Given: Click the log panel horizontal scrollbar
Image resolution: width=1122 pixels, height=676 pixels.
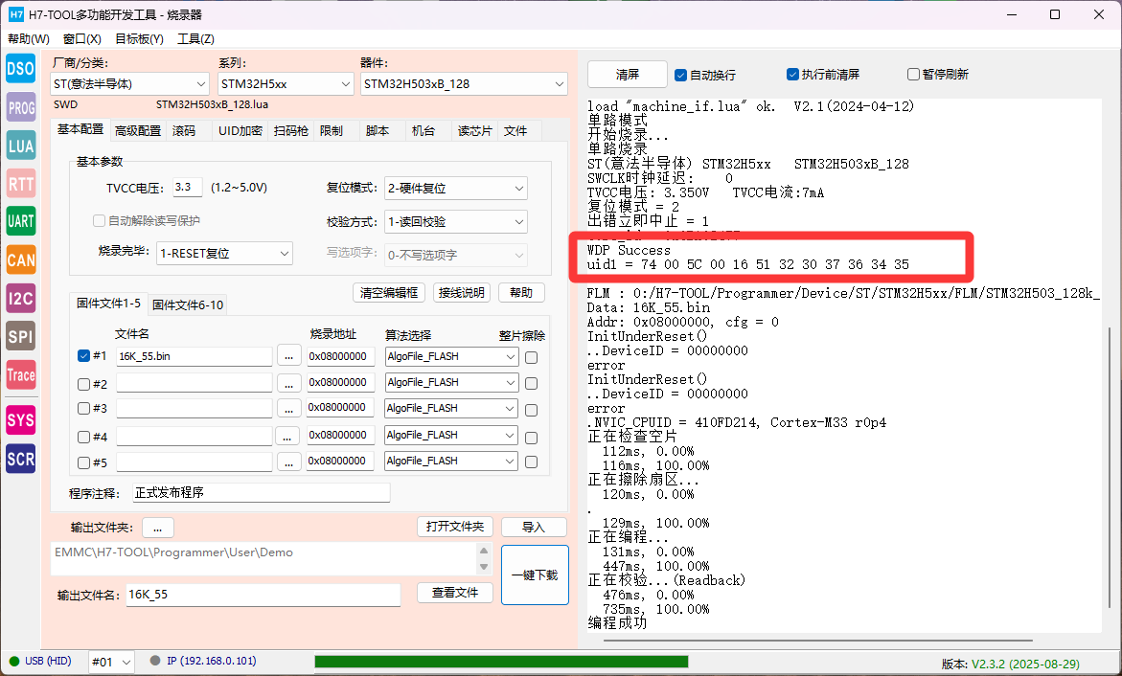Looking at the screenshot, I should 818,641.
